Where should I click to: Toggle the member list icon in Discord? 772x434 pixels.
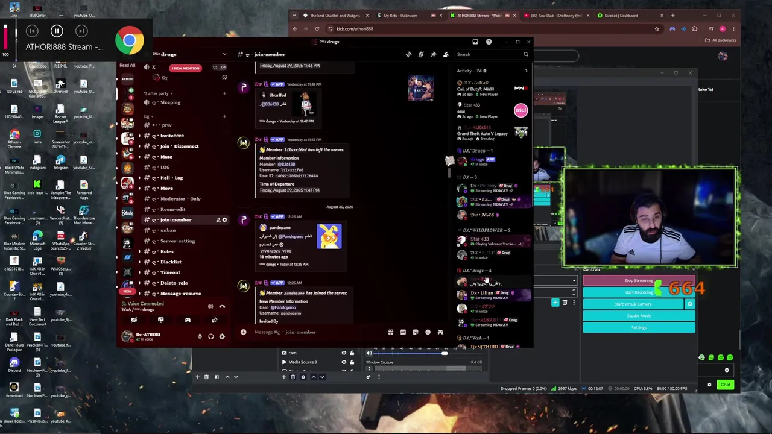pos(446,54)
